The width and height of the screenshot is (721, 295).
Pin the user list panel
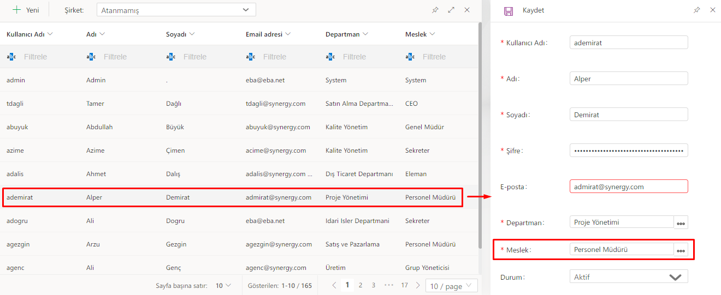tap(435, 10)
